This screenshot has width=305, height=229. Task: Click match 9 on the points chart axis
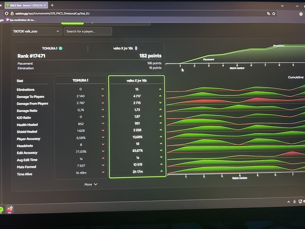pos(293,65)
